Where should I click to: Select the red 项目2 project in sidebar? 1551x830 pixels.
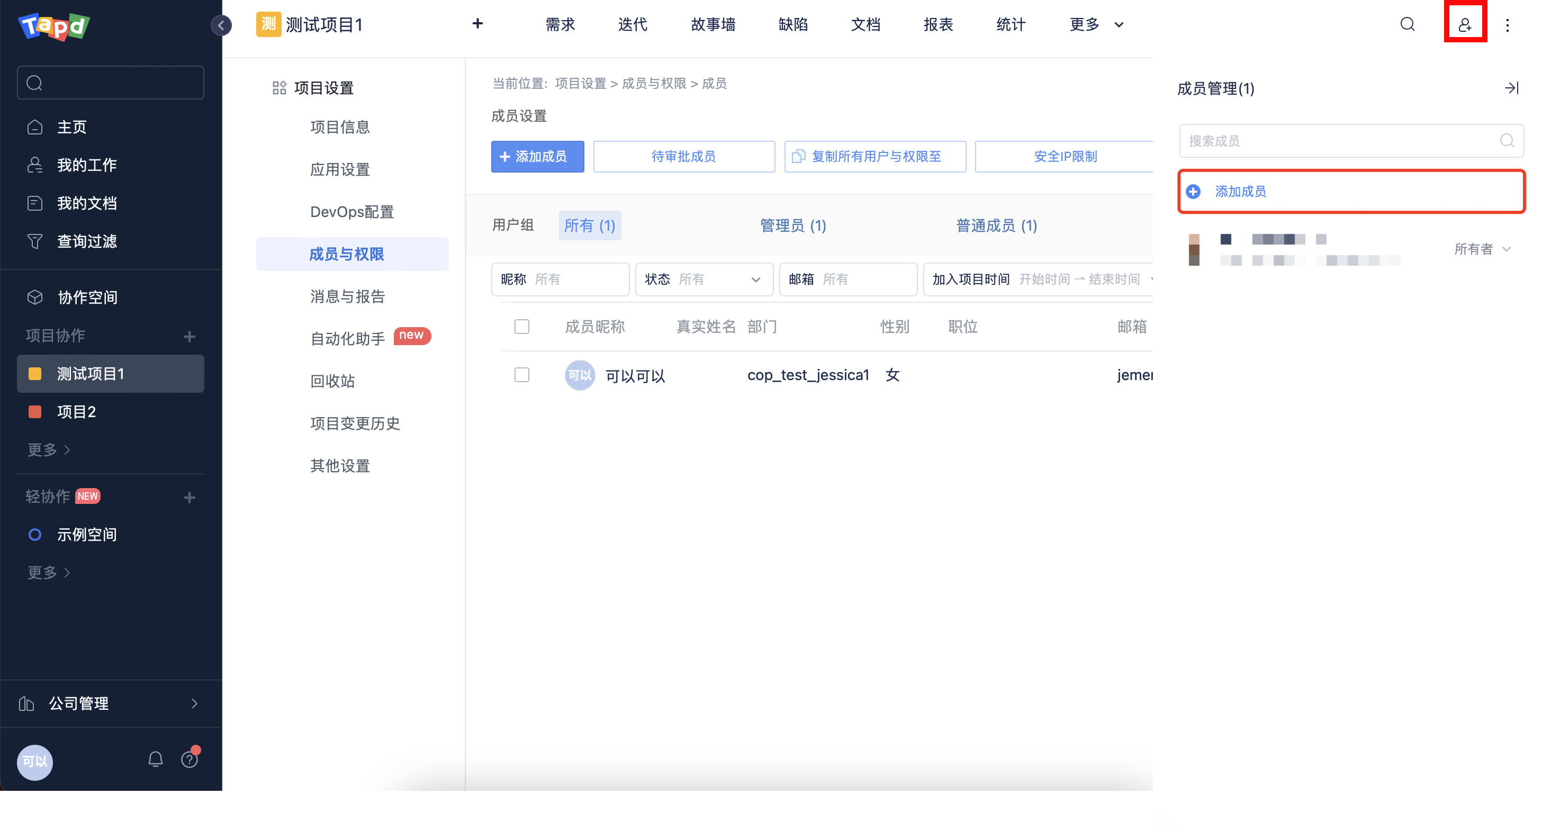click(x=111, y=412)
